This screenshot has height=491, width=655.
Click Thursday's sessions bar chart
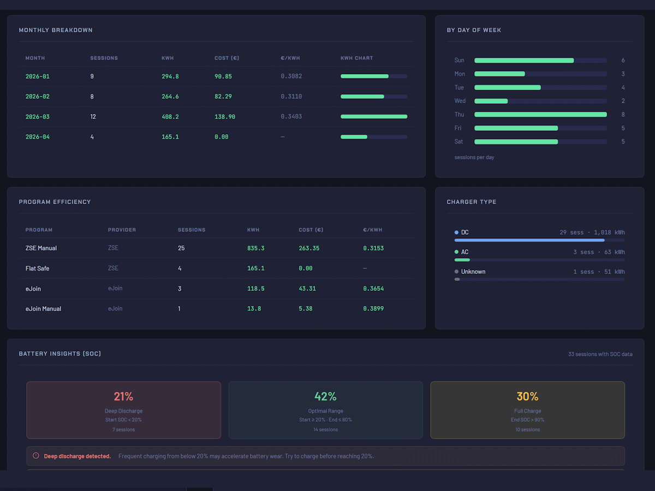540,115
